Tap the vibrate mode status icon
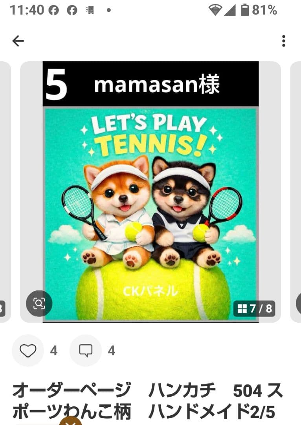The image size is (301, 425). (x=90, y=10)
